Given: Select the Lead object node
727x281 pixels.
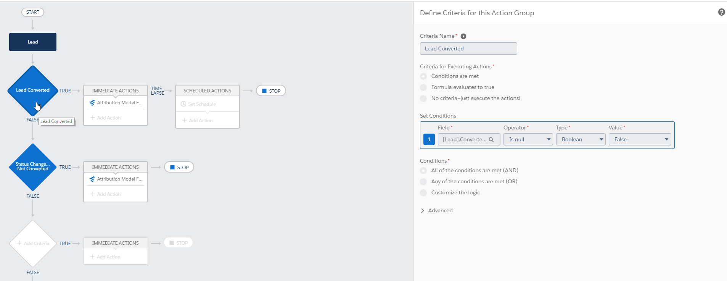Looking at the screenshot, I should pos(33,42).
